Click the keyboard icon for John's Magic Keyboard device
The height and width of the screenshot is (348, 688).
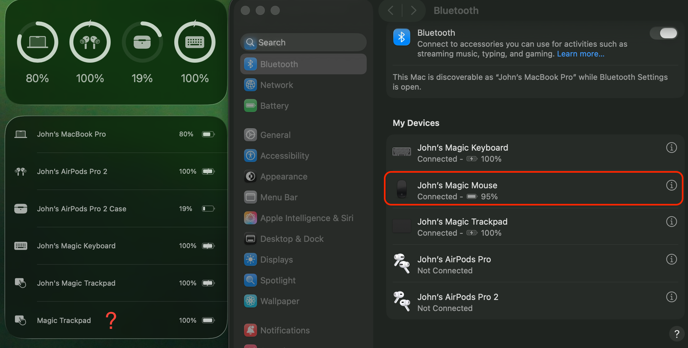(402, 152)
